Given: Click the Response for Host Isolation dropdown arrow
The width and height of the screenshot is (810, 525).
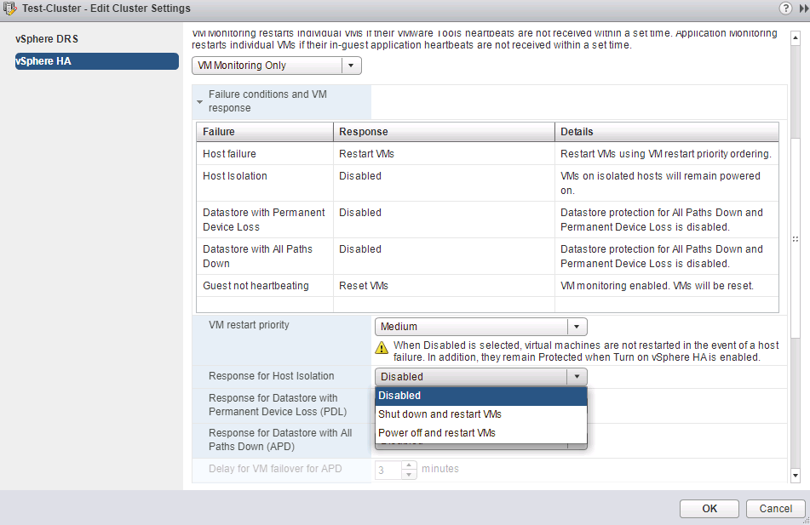Looking at the screenshot, I should pos(577,377).
